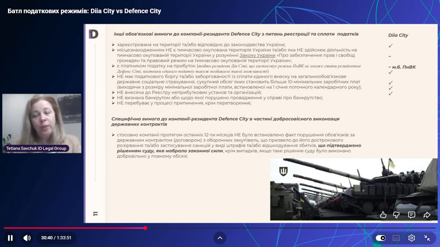Click the speaker webcam thumbnail
The width and height of the screenshot is (440, 247).
point(42,119)
